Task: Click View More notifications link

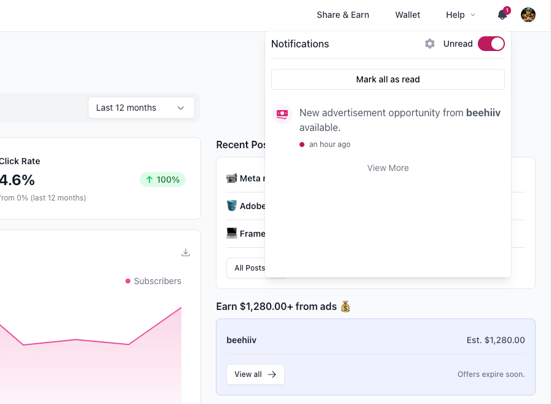Action: pos(388,168)
